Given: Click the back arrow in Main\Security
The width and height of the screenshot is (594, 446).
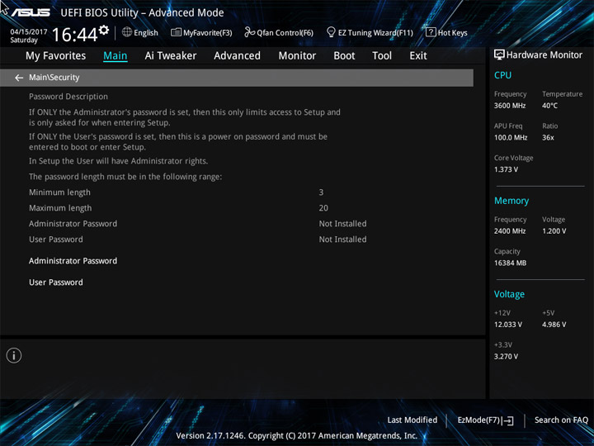Looking at the screenshot, I should tap(18, 78).
